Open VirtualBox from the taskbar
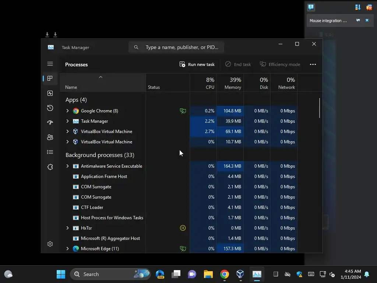Screen dimensions: 377x283 pos(240,274)
